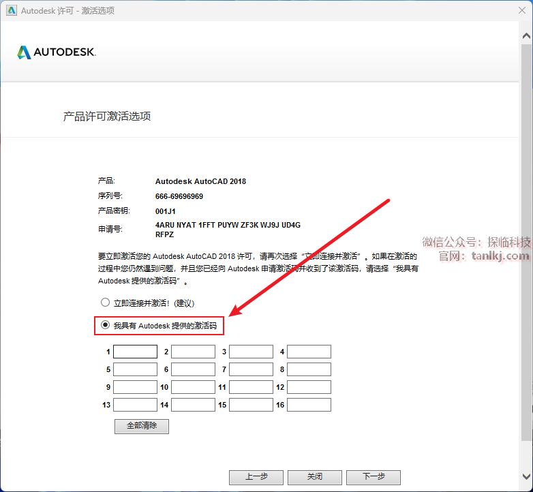Click activation code field 4
Image resolution: width=533 pixels, height=492 pixels.
[x=309, y=352]
